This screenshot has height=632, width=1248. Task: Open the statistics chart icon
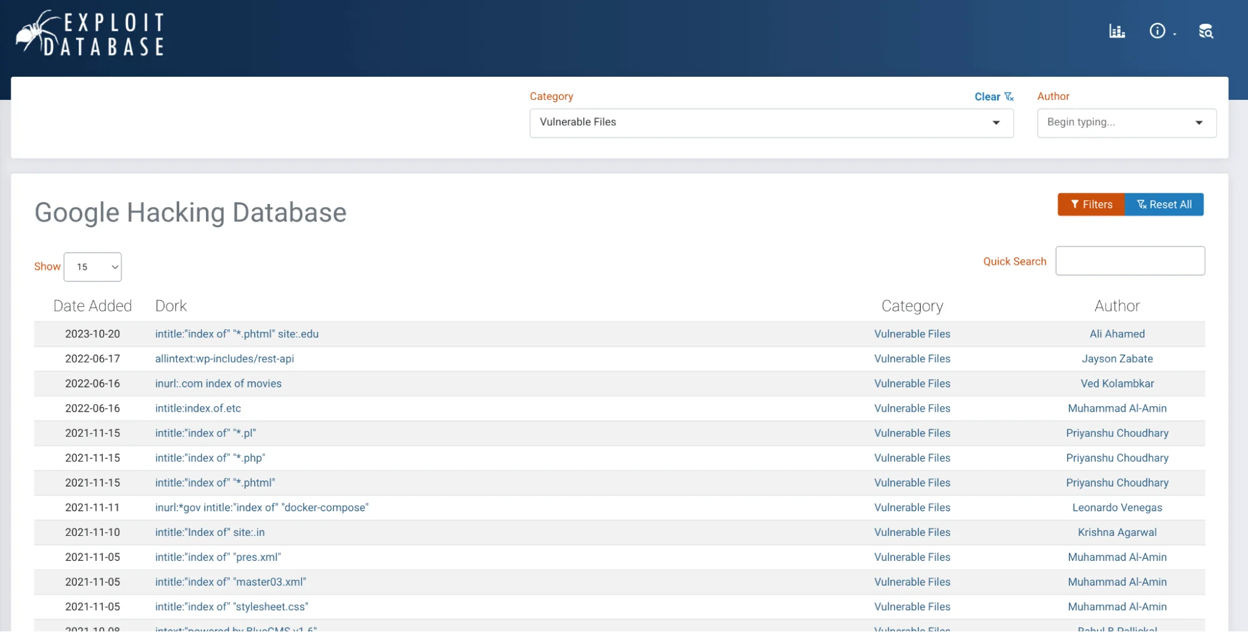[x=1116, y=31]
